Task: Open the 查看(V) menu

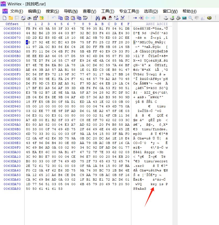Action: [x=90, y=11]
